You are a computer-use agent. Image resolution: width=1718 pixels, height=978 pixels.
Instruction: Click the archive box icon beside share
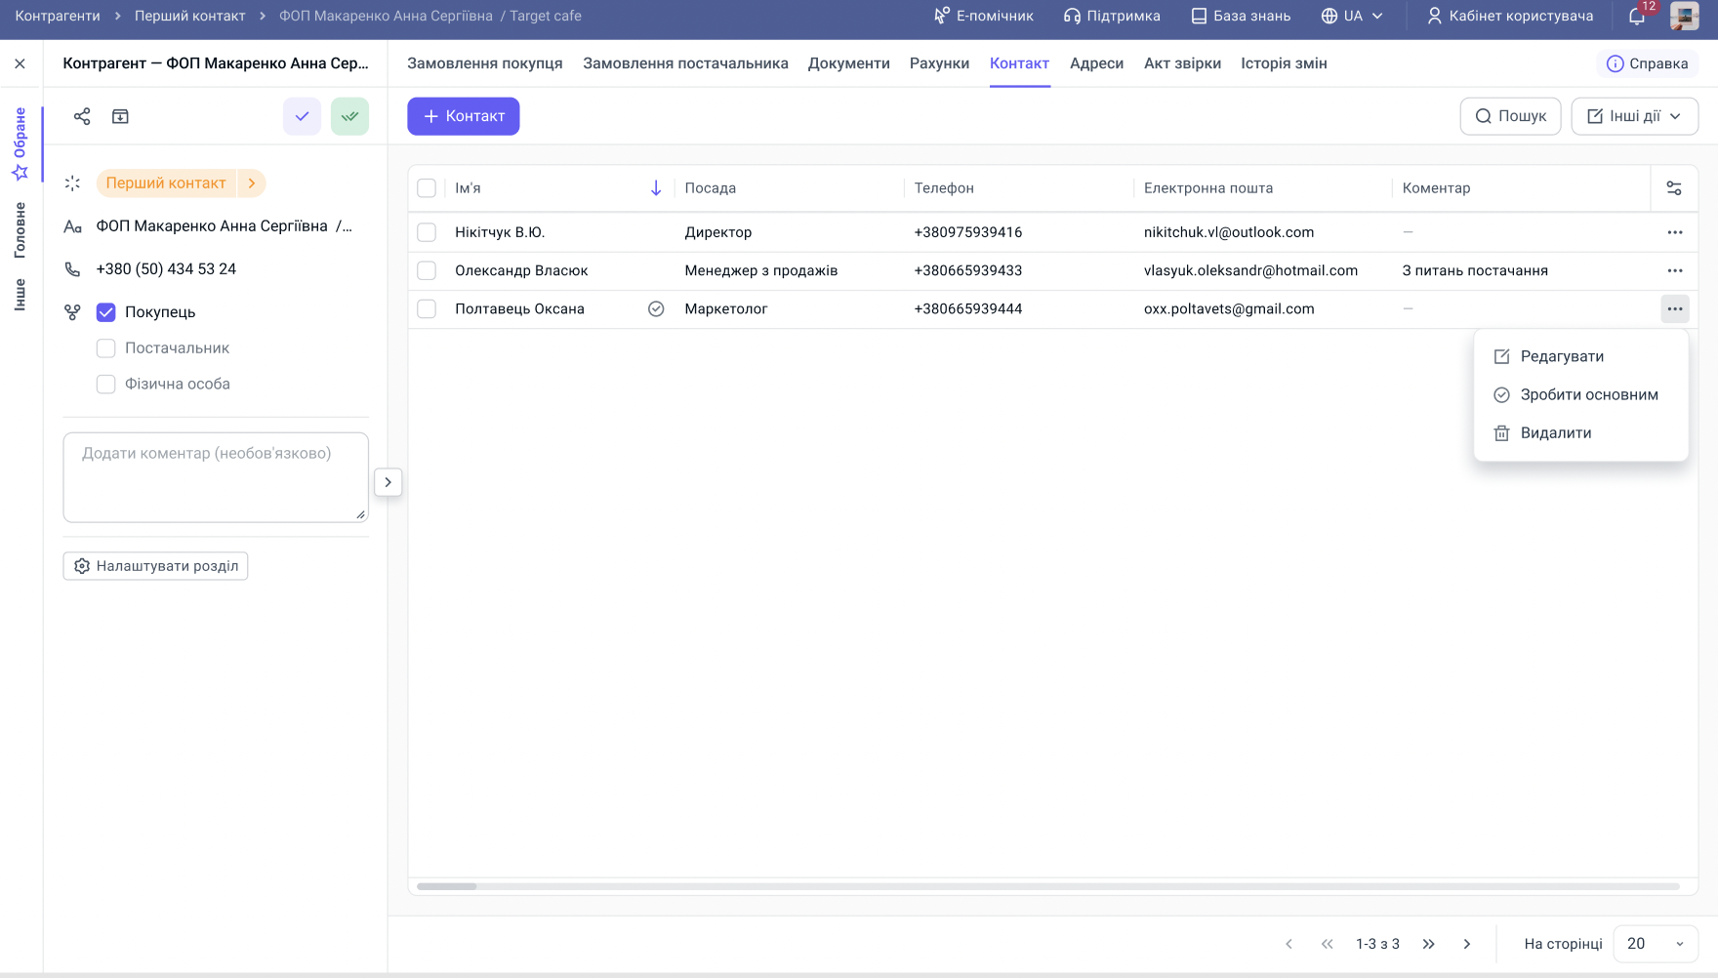[x=120, y=116]
